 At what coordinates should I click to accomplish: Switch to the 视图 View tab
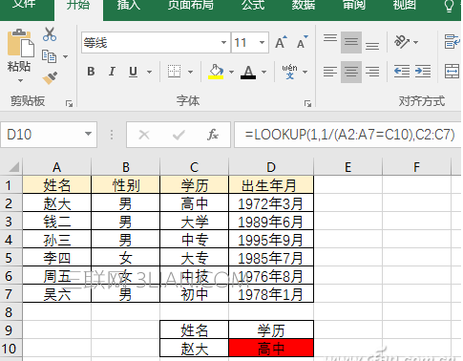point(404,5)
